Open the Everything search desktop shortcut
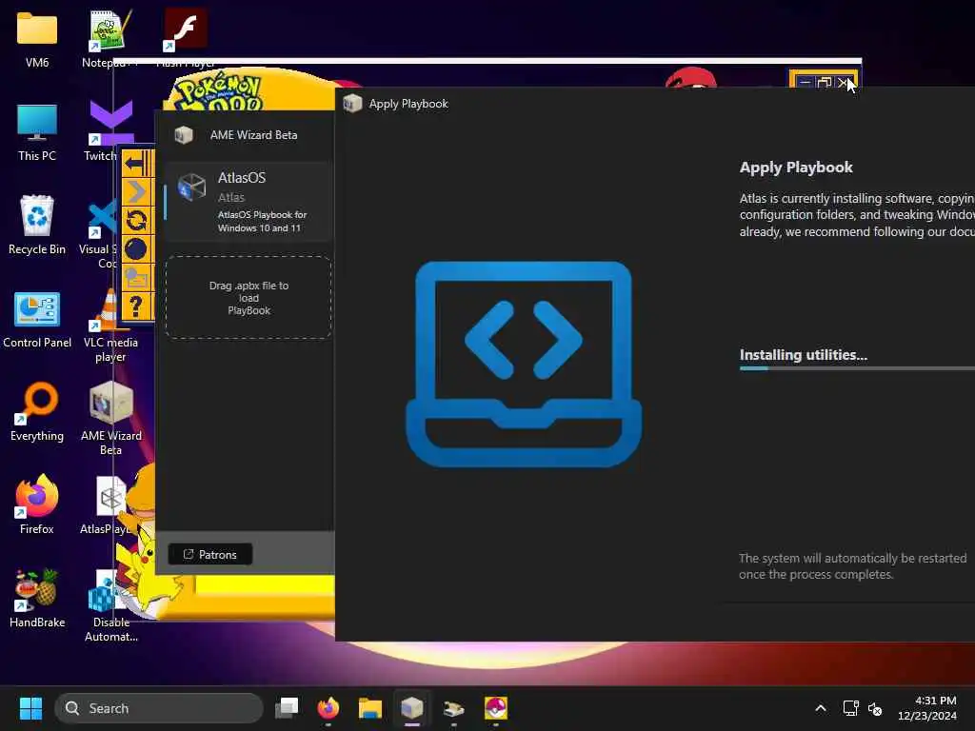Image resolution: width=975 pixels, height=731 pixels. coord(37,412)
